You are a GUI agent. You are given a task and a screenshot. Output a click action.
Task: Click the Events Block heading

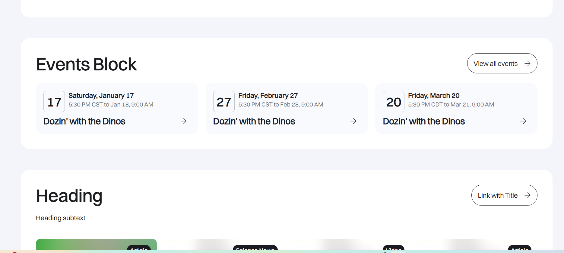(87, 64)
